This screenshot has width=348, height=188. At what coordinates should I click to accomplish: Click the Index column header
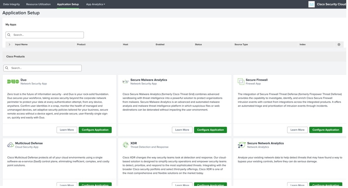point(303,44)
